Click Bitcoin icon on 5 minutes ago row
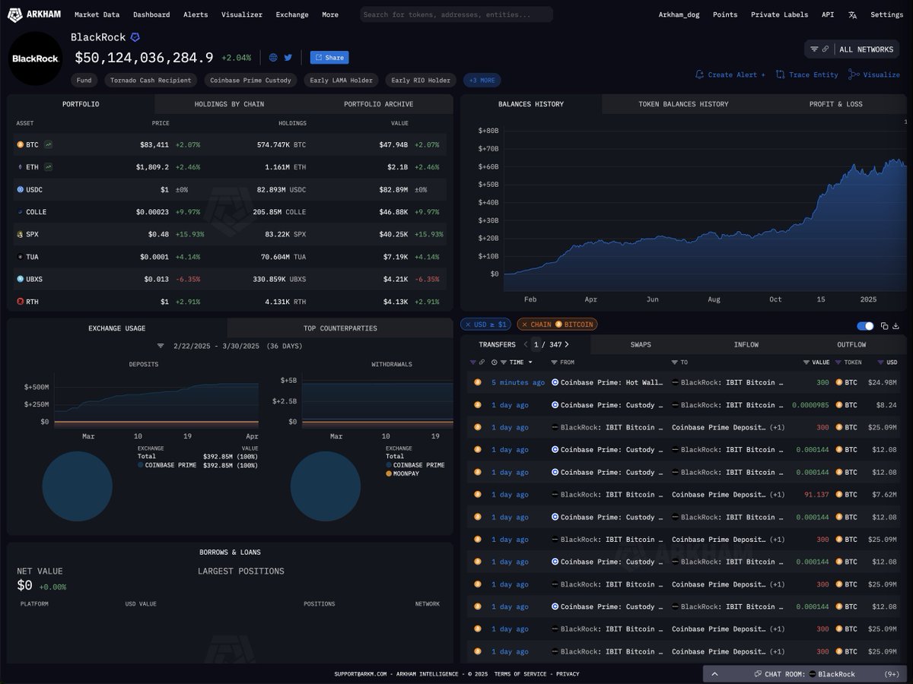 [x=478, y=382]
